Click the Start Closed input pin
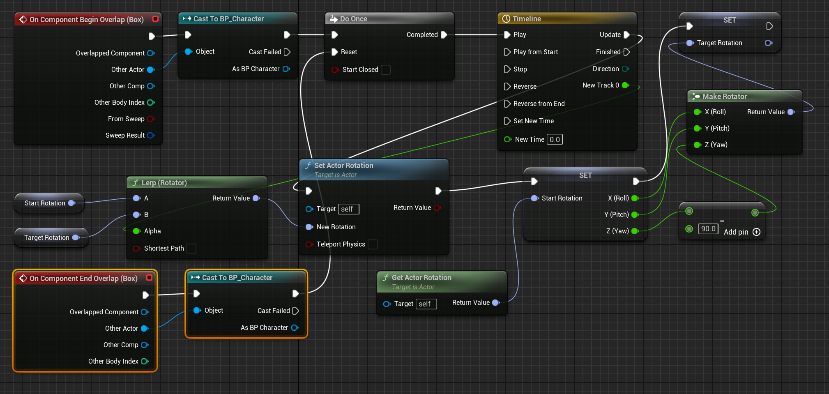 coord(335,70)
